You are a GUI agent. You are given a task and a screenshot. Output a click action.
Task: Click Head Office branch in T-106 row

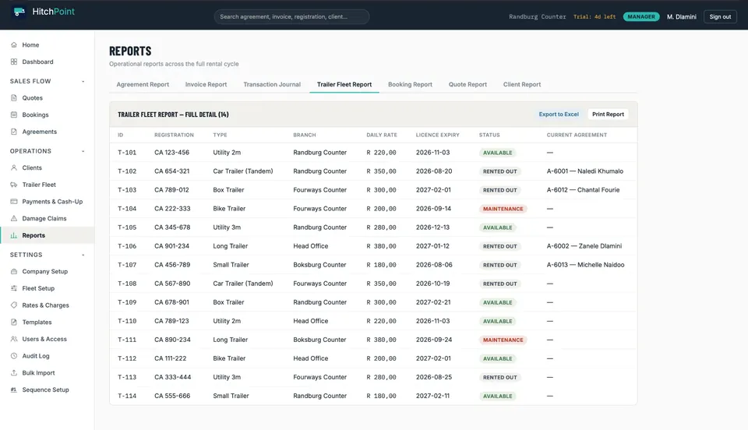point(311,246)
